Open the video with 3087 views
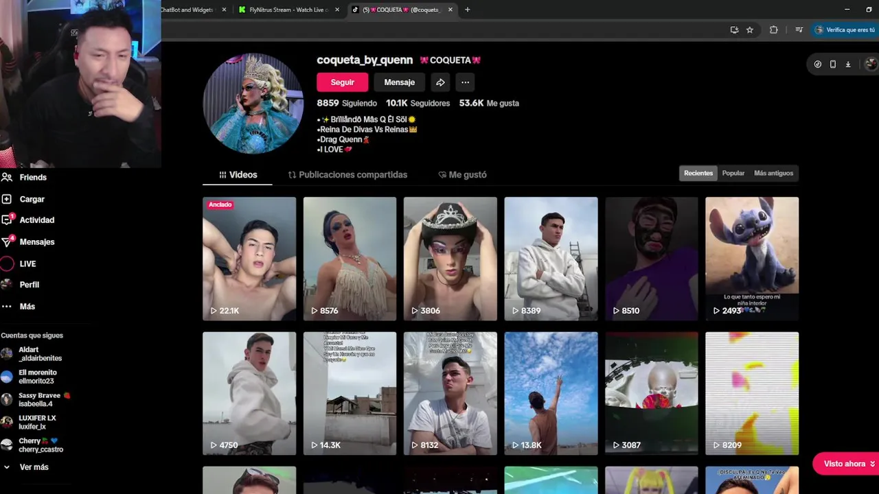Viewport: 879px width, 494px height. click(651, 393)
